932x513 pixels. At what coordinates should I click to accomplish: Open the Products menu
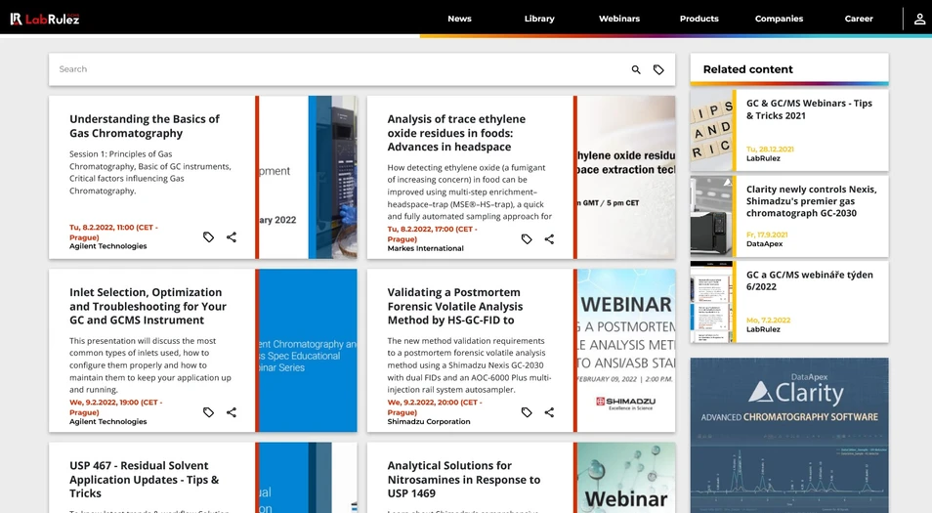coord(699,19)
